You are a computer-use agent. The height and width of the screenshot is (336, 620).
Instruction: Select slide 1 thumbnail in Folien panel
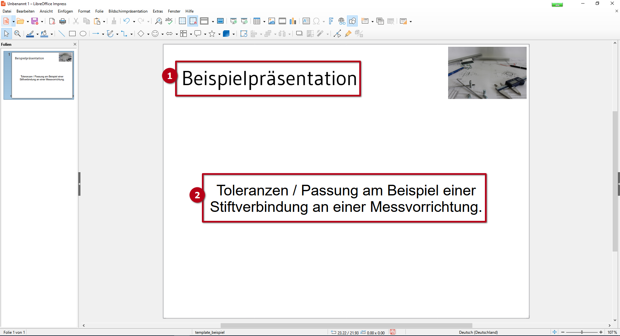coord(39,75)
